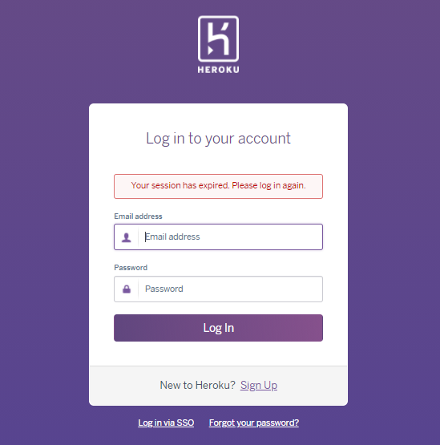The image size is (440, 445).
Task: Click the 'Email address' placeholder text
Action: point(172,237)
